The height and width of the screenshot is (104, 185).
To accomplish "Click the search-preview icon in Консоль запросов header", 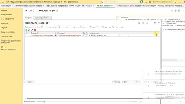I will click(x=179, y=10).
